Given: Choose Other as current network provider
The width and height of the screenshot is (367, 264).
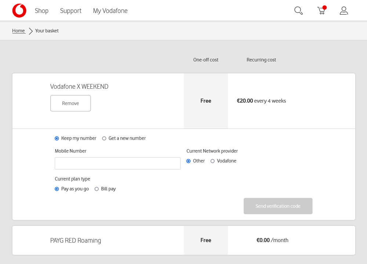Looking at the screenshot, I should (x=188, y=161).
